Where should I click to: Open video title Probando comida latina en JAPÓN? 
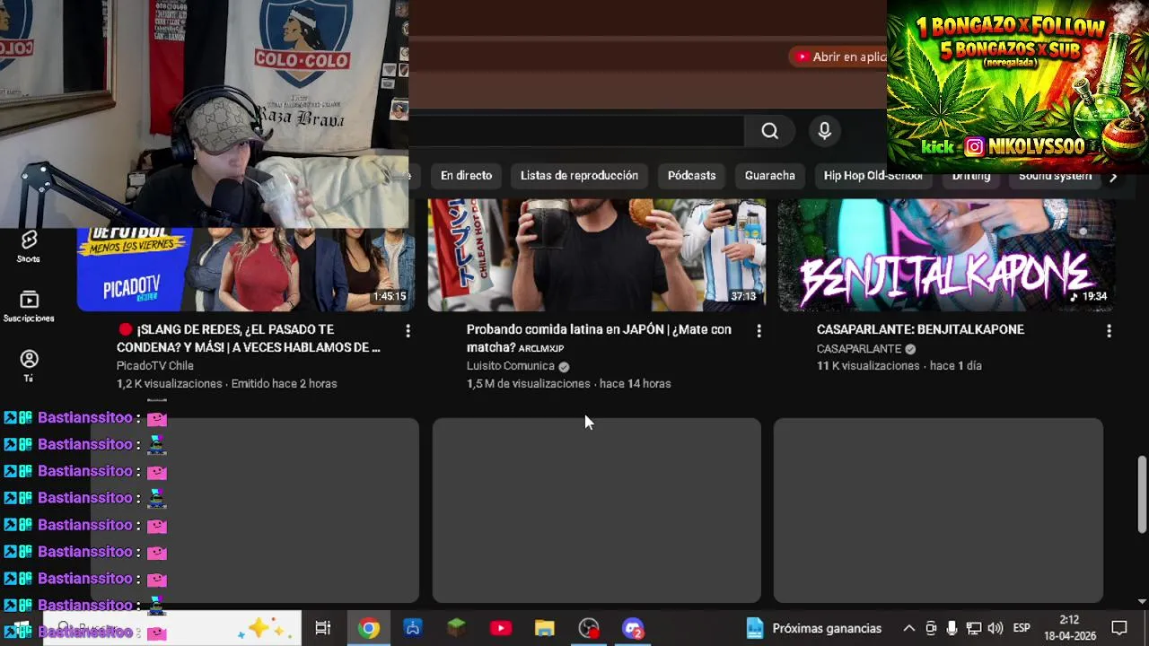point(599,338)
